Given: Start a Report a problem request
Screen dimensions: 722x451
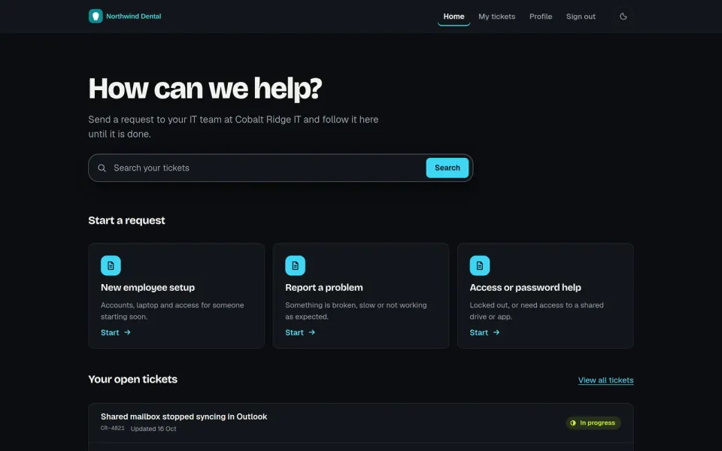Looking at the screenshot, I should click(x=300, y=332).
